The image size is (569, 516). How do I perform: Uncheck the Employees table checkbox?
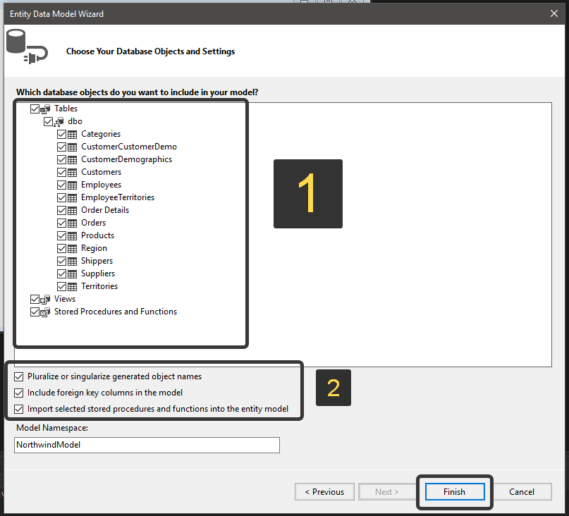click(61, 185)
